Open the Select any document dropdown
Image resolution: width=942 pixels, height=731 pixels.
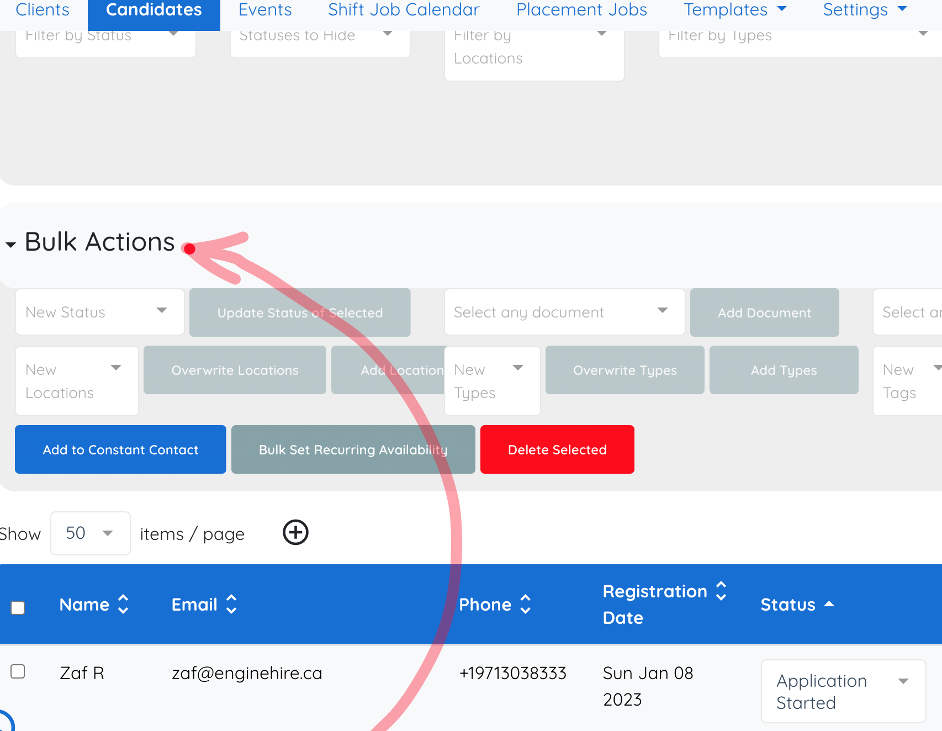564,312
